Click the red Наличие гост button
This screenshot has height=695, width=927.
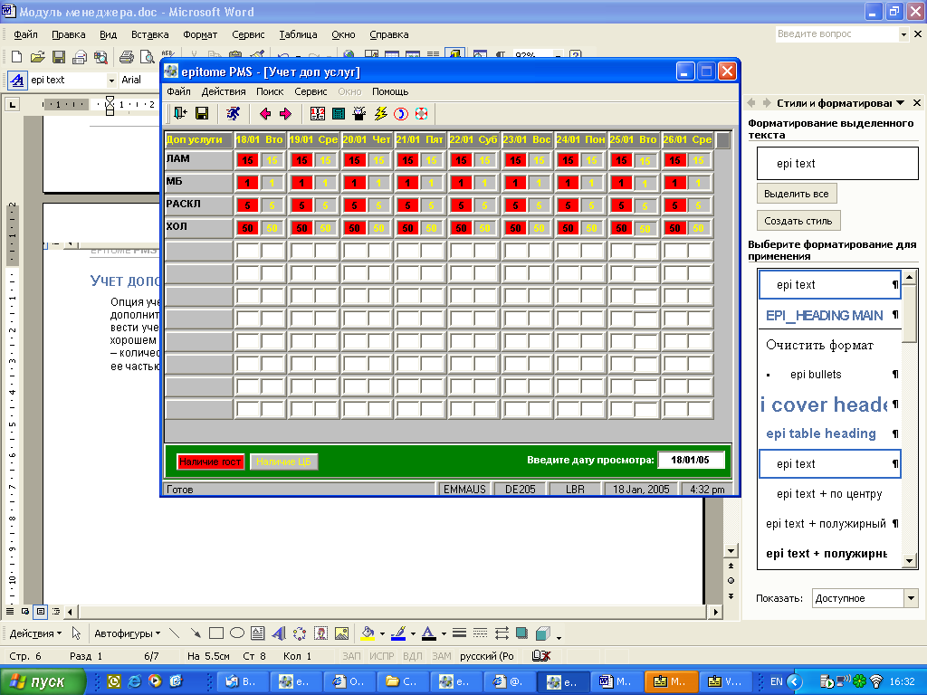[x=210, y=462]
